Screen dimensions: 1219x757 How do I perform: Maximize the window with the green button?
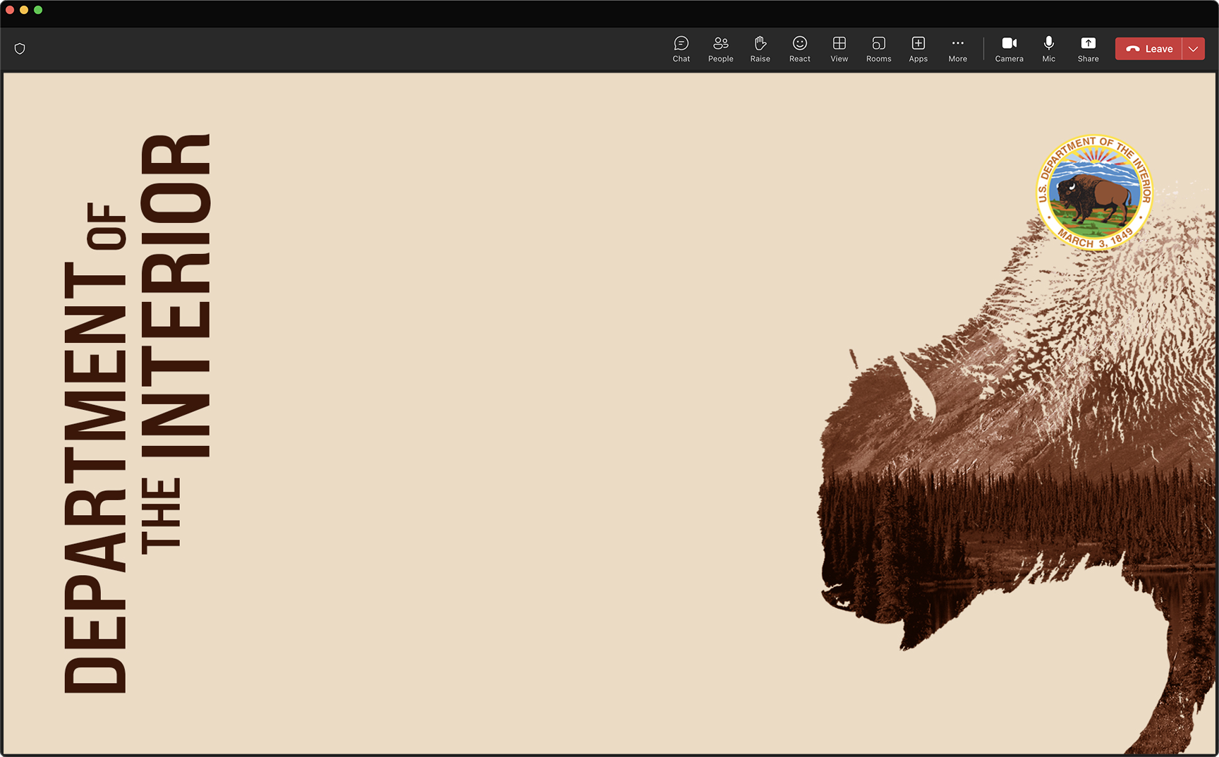point(38,10)
